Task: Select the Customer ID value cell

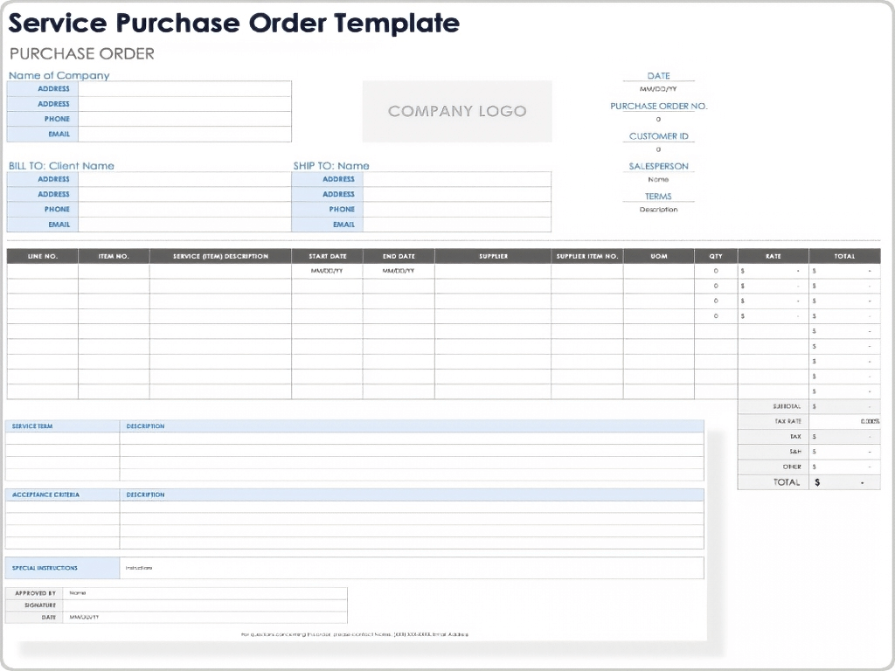Action: [x=658, y=149]
